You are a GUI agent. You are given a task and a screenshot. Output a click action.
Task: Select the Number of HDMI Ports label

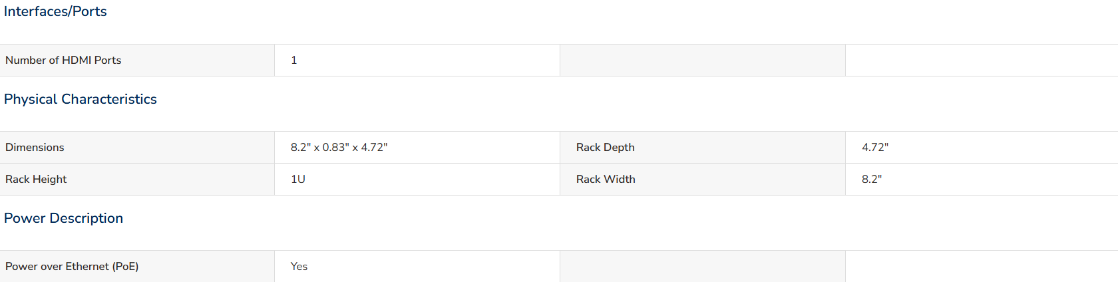63,60
